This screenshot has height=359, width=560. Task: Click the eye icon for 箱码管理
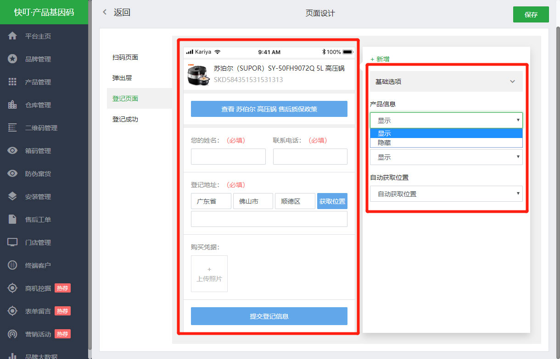(13, 150)
